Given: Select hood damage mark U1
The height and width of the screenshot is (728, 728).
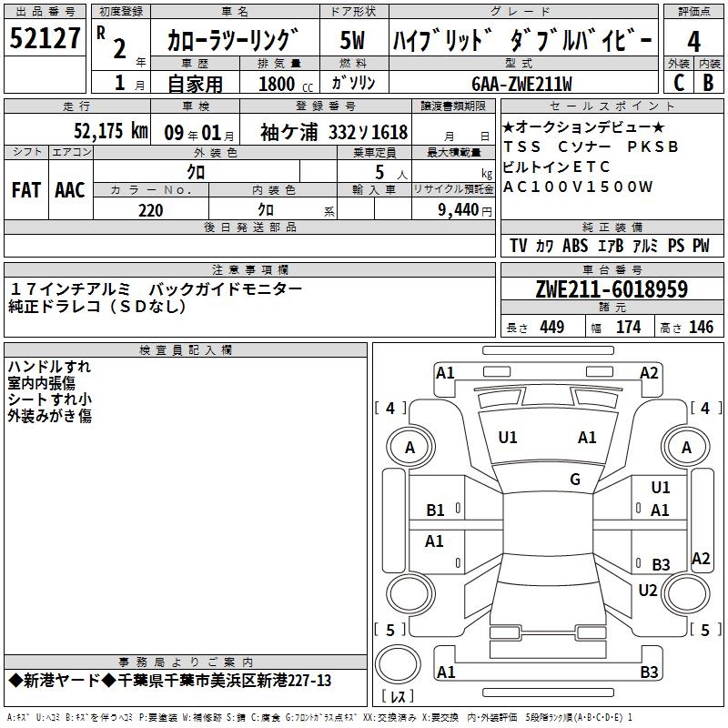Looking at the screenshot, I should pos(508,438).
